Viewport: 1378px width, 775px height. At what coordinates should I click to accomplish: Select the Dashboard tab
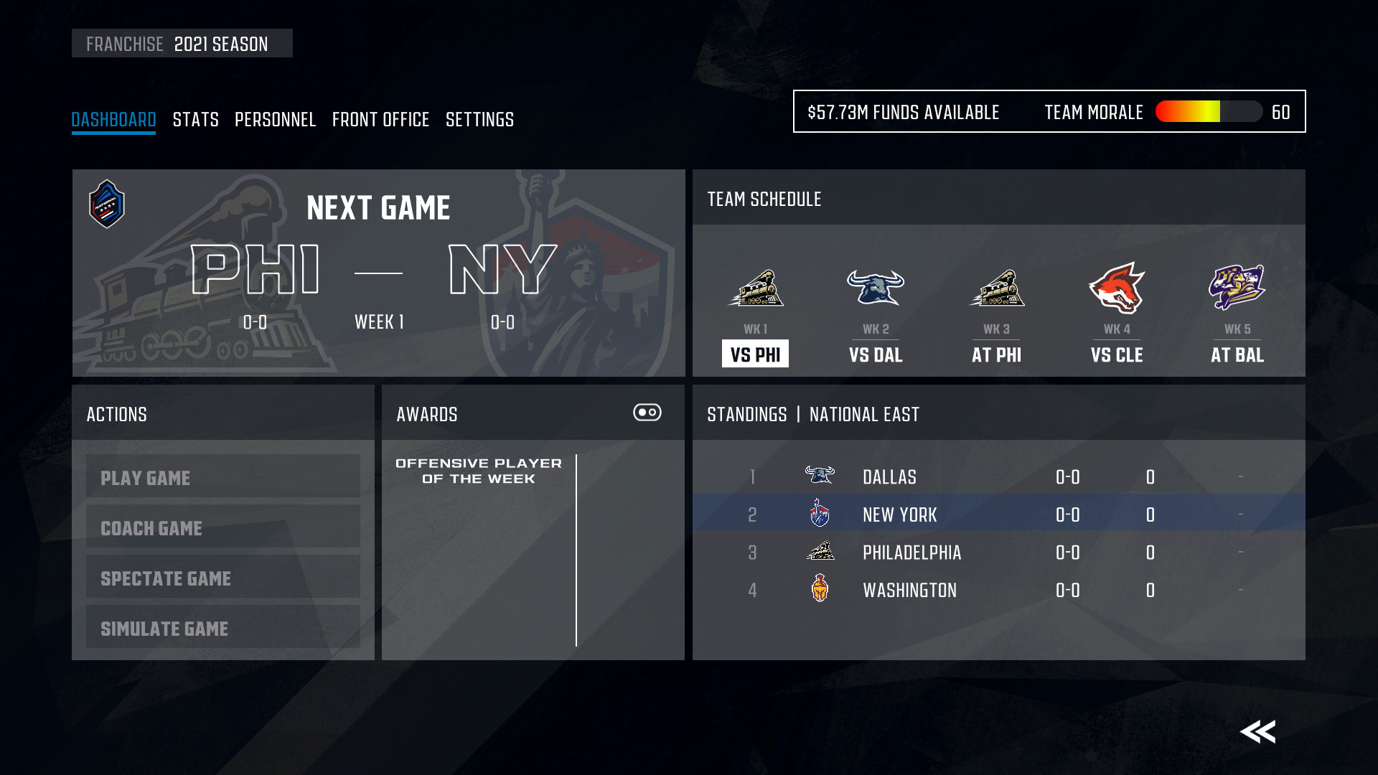[113, 118]
